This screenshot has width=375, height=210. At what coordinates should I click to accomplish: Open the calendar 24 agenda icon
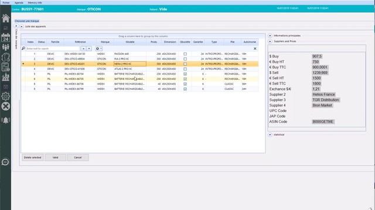[x=5, y=37]
